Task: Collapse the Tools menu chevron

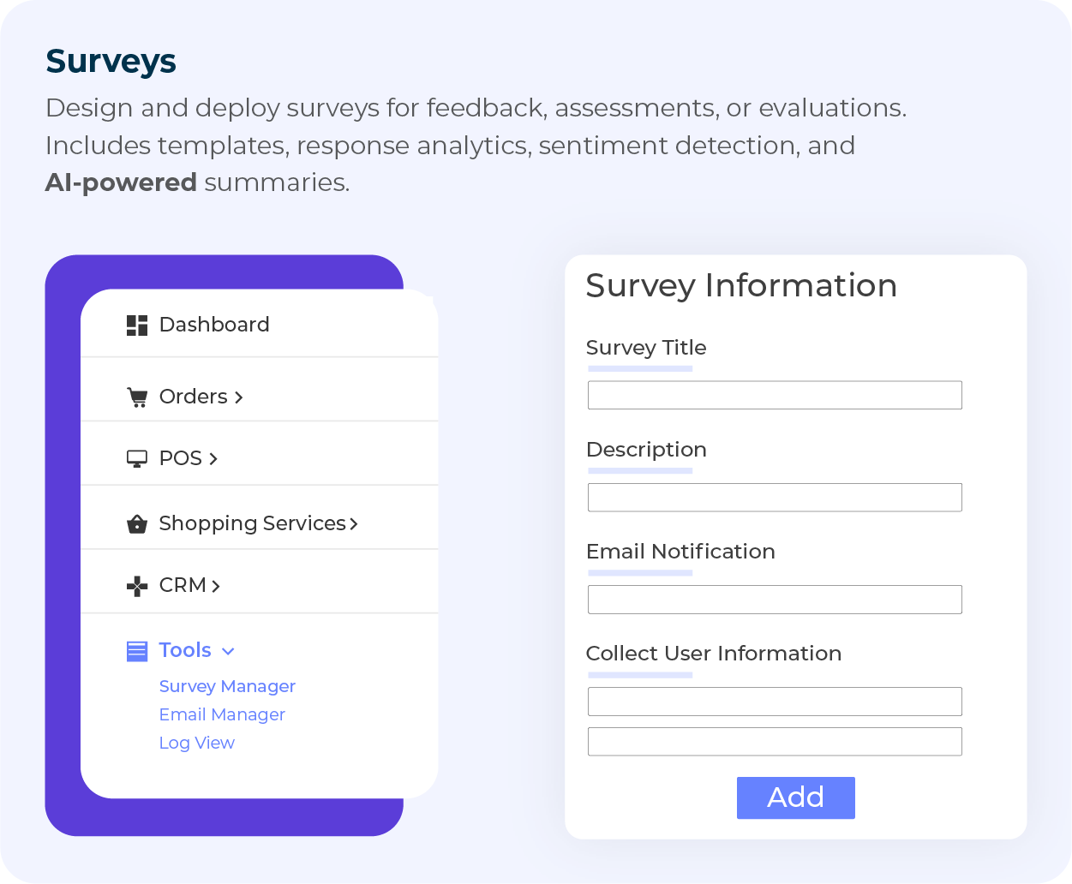Action: (228, 652)
